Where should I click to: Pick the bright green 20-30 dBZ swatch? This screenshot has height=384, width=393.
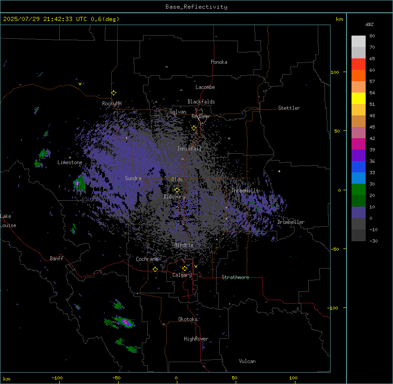pyautogui.click(x=358, y=190)
